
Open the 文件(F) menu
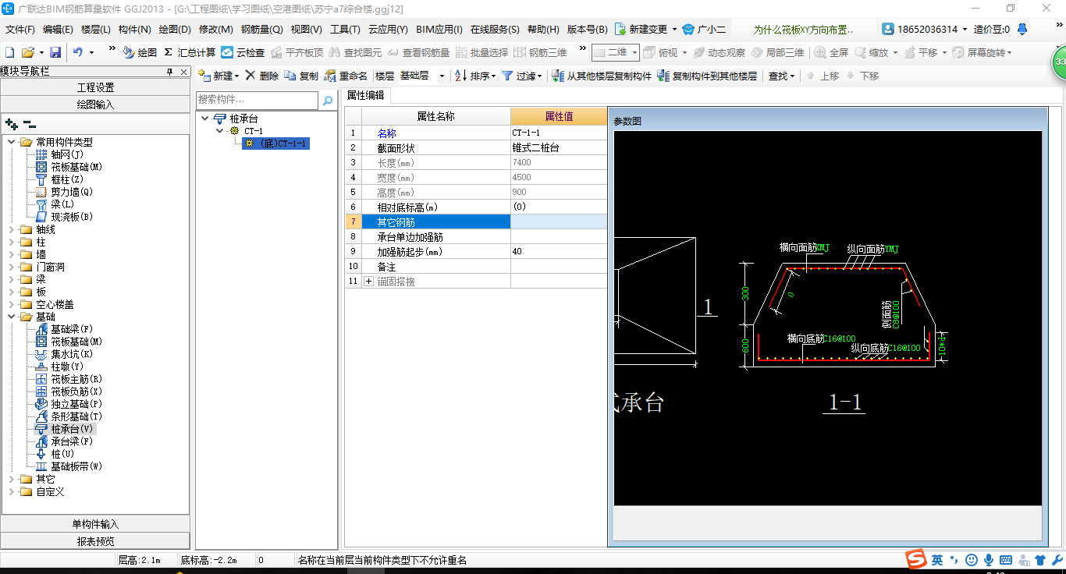coord(20,29)
